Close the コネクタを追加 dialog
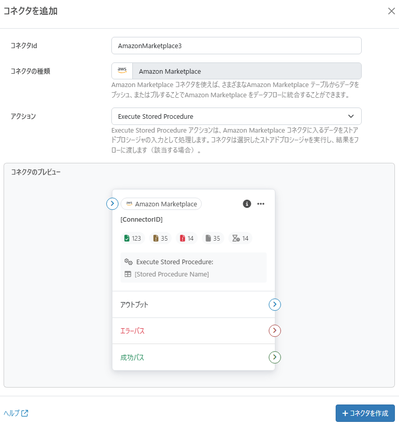Viewport: 399px width, 426px height. pyautogui.click(x=391, y=11)
